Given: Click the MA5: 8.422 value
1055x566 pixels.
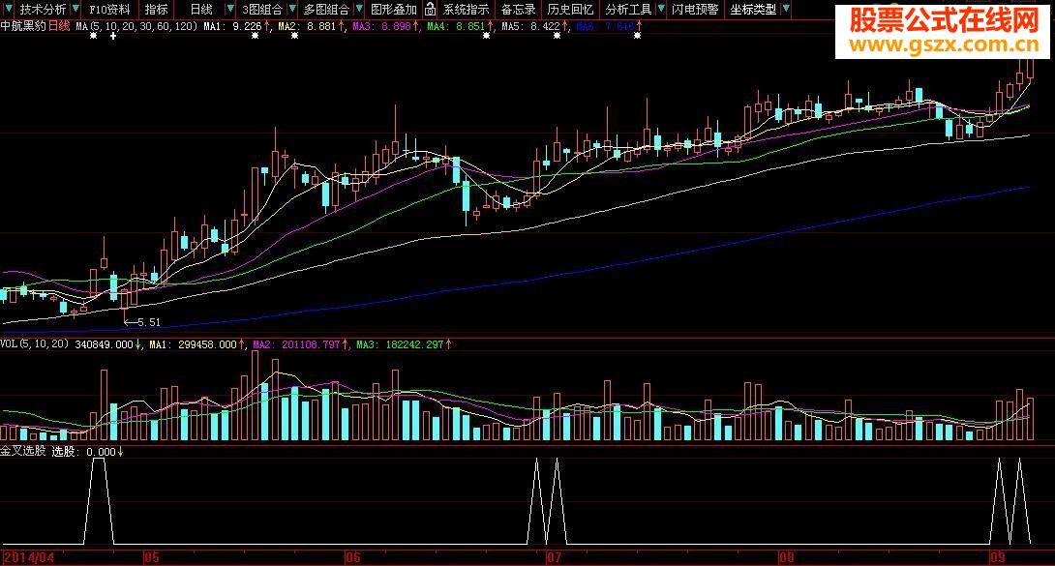Looking at the screenshot, I should (x=530, y=26).
